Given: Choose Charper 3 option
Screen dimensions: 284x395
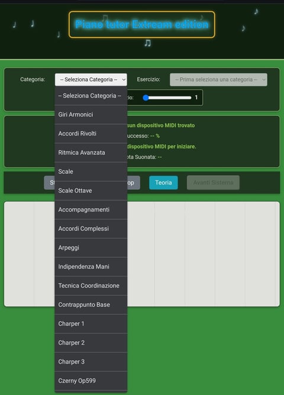Looking at the screenshot, I should tap(91, 362).
